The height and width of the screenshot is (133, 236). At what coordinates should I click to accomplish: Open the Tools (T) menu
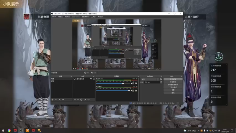tap(94, 17)
